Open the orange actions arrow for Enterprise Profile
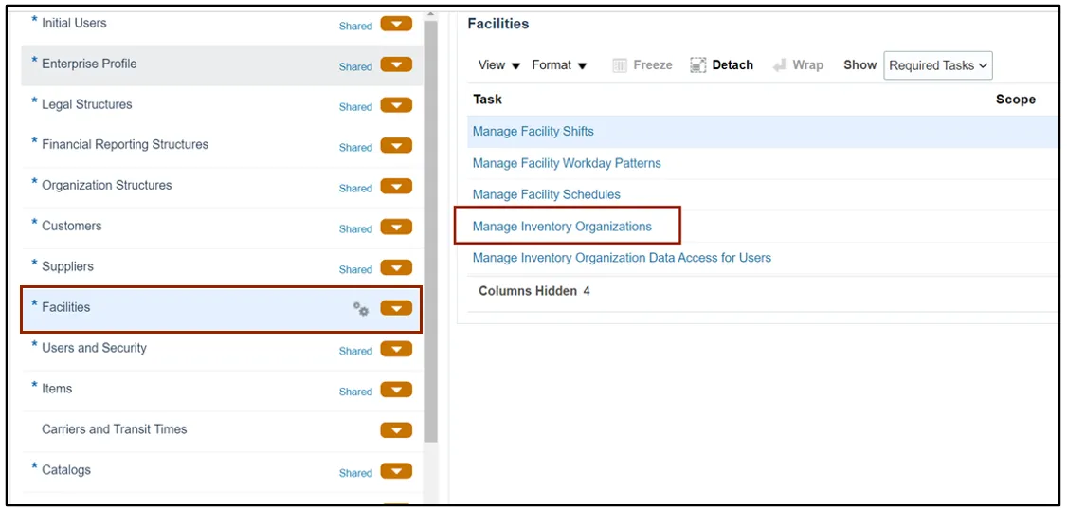This screenshot has height=510, width=1067. pos(396,64)
